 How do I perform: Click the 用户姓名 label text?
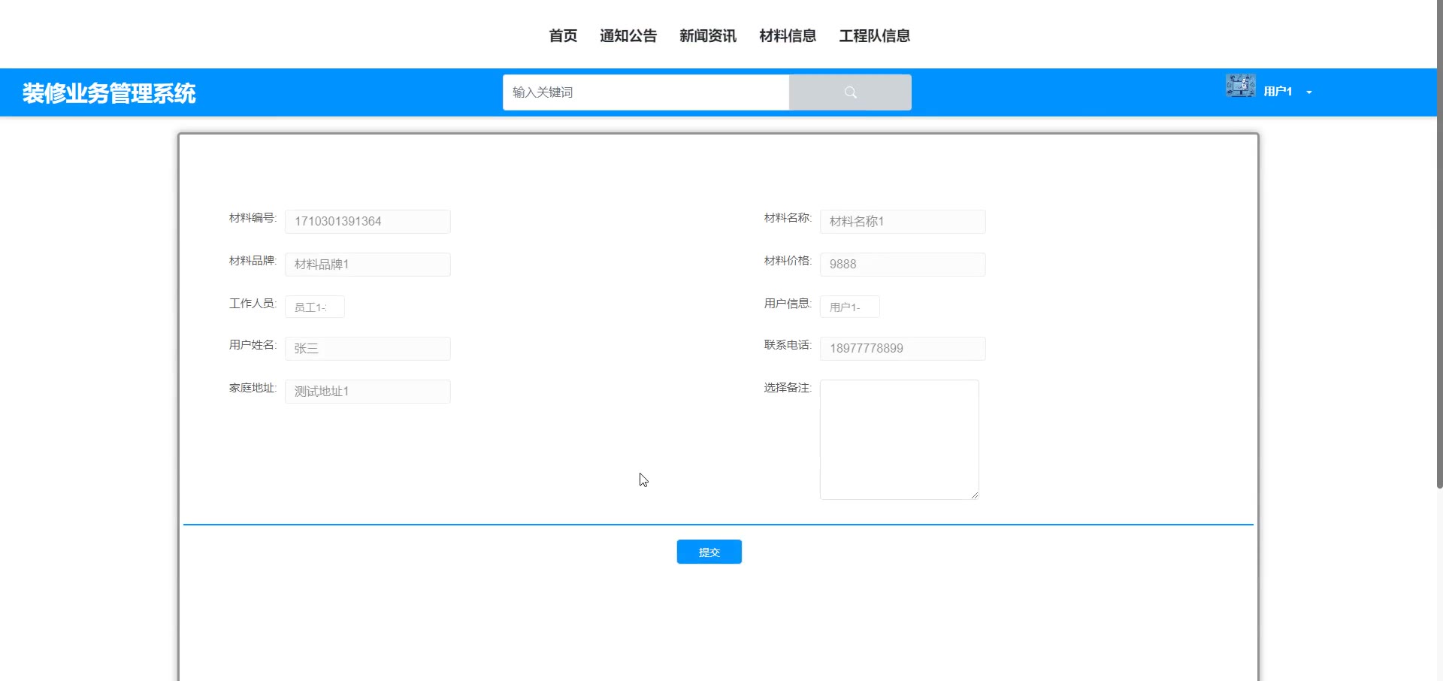pos(253,345)
